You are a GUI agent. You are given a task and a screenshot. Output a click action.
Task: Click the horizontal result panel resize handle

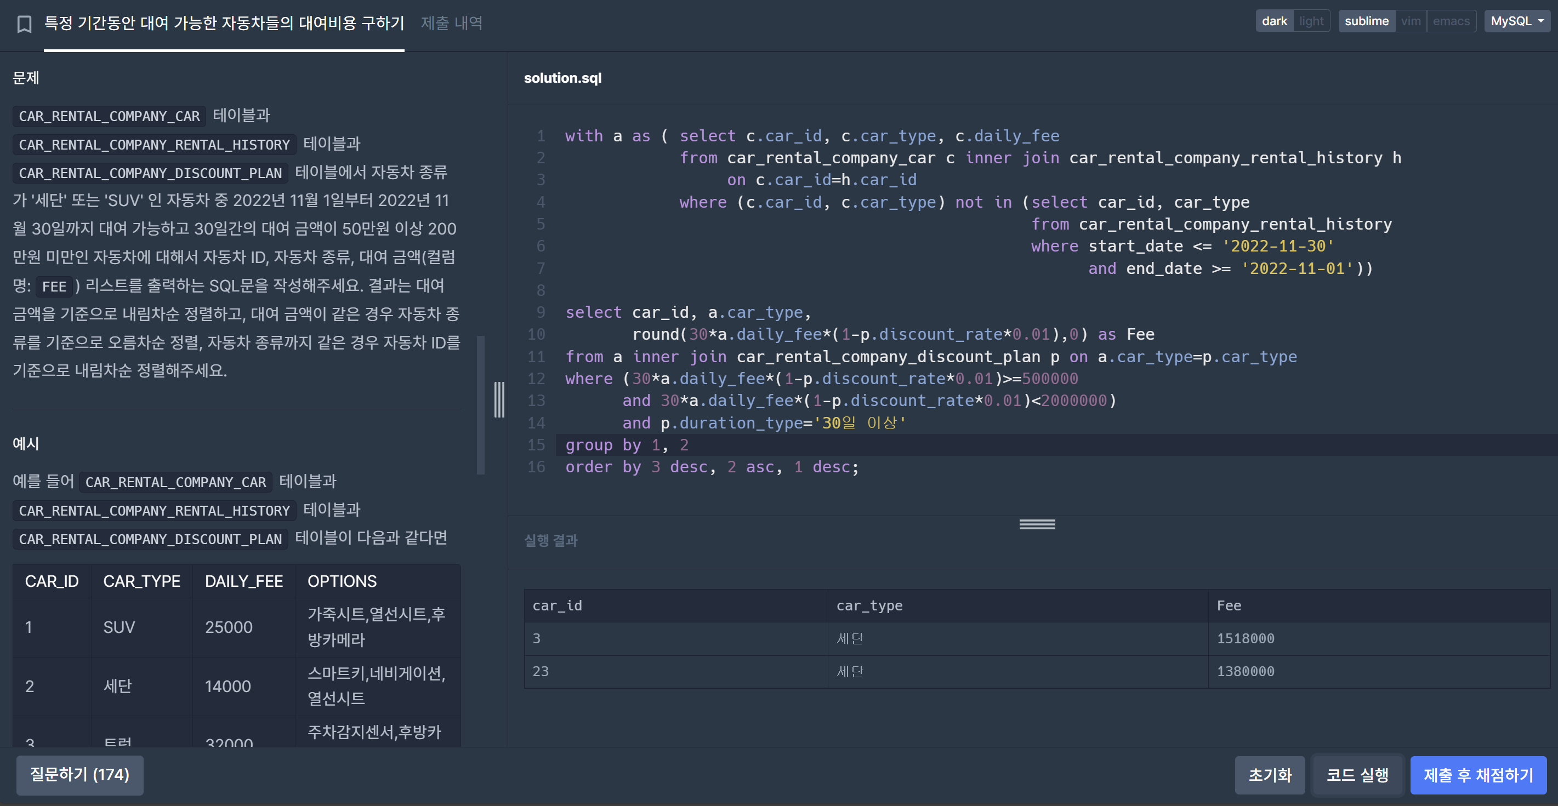coord(1037,524)
